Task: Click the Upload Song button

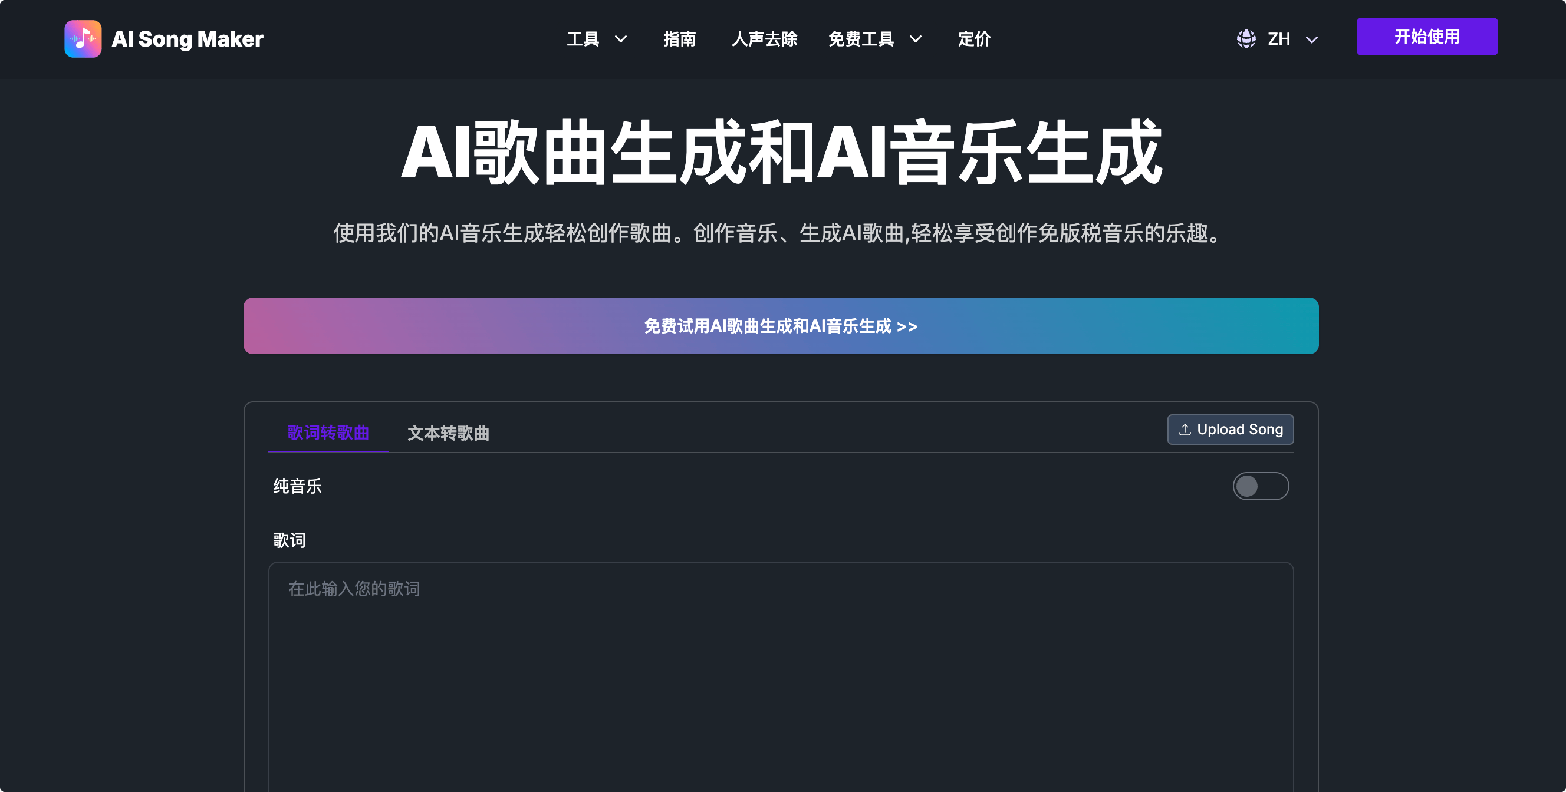Action: 1230,430
